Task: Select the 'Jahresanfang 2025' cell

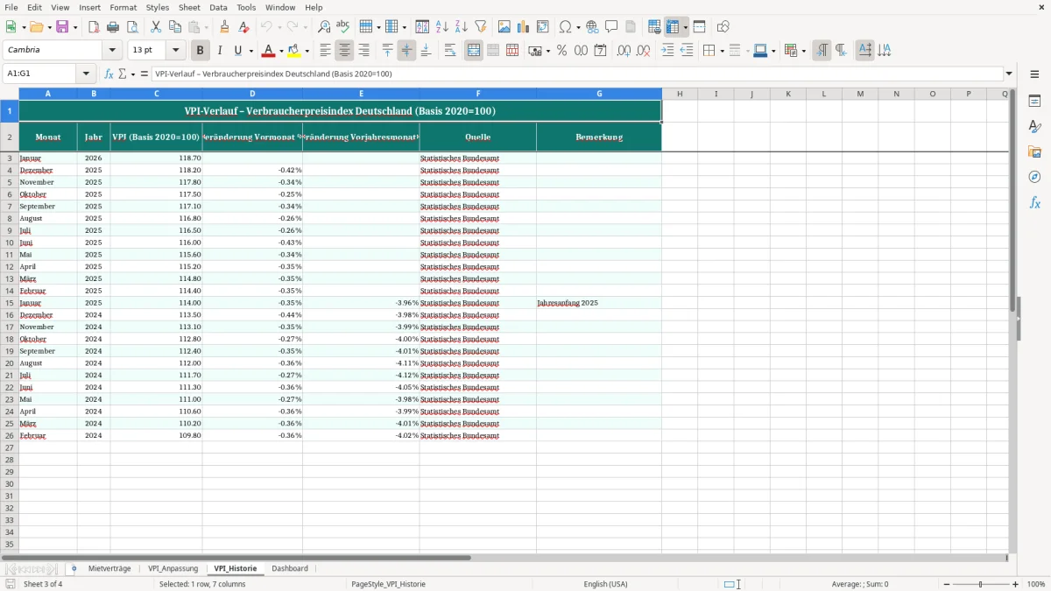Action: pos(599,303)
